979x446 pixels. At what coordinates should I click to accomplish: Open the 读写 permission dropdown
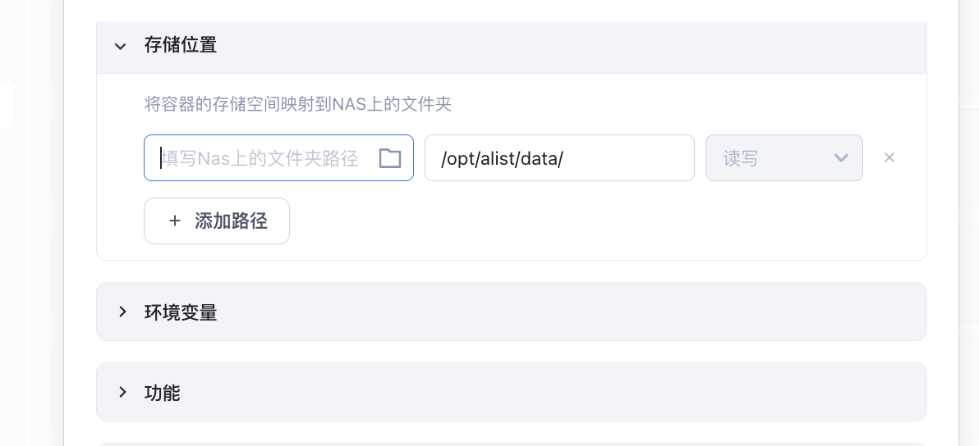[x=784, y=158]
